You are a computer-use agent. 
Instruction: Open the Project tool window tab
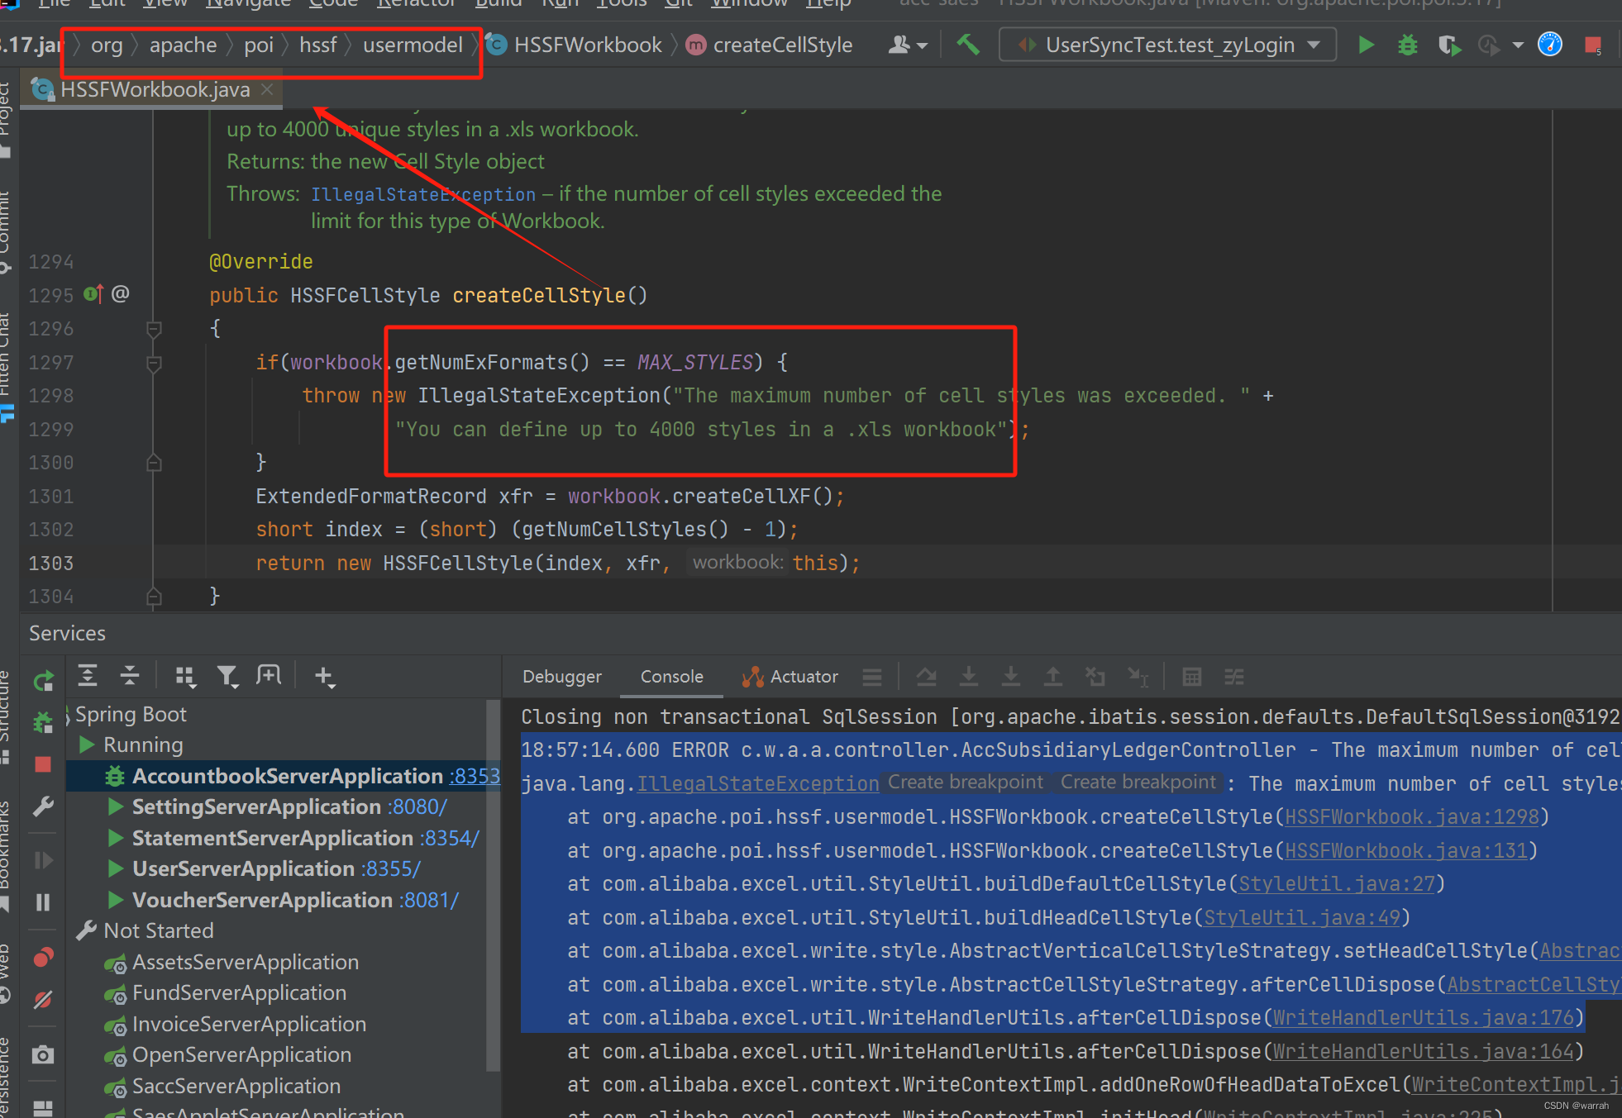coord(6,120)
